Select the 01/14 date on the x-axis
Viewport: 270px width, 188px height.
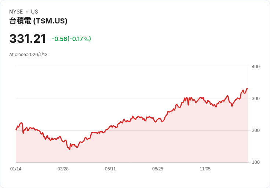[16, 169]
